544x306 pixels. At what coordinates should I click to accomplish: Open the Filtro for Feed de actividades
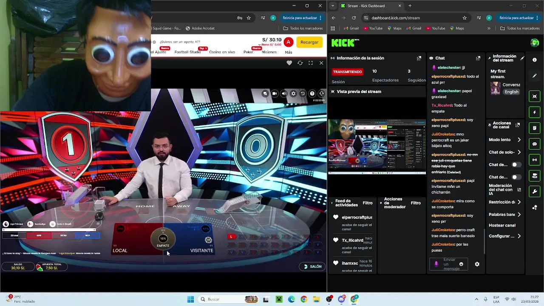coord(368,203)
